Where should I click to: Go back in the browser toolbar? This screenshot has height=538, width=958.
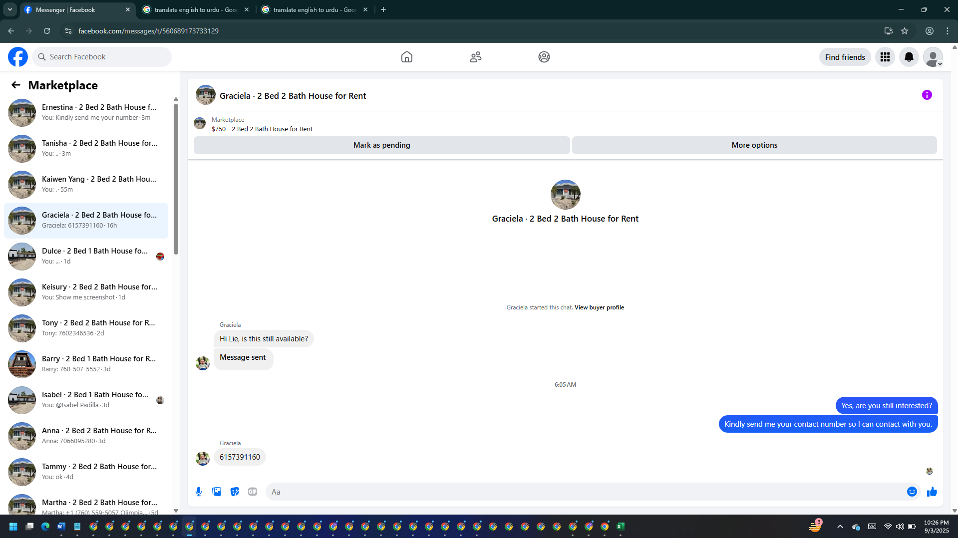(x=11, y=31)
